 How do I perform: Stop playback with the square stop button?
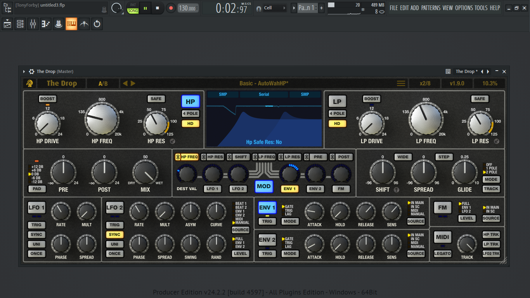pyautogui.click(x=158, y=8)
